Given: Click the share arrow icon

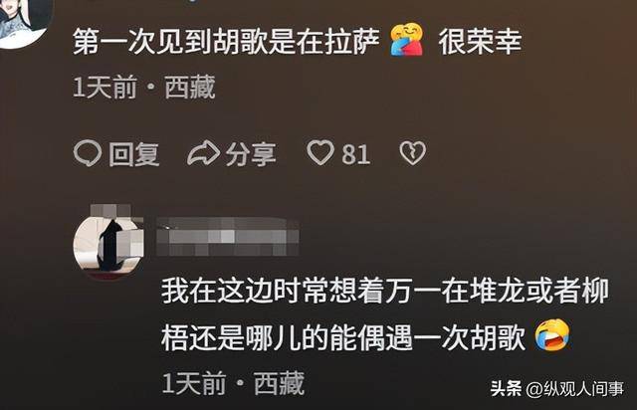Looking at the screenshot, I should [203, 153].
